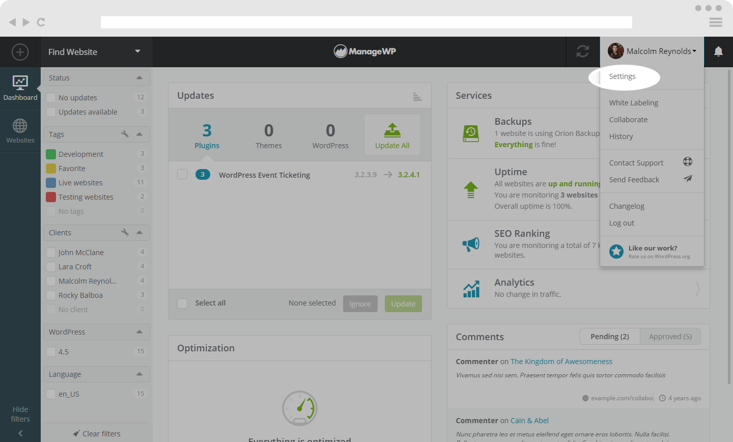Check the John McClane client filter
This screenshot has height=442, width=733.
click(x=51, y=252)
